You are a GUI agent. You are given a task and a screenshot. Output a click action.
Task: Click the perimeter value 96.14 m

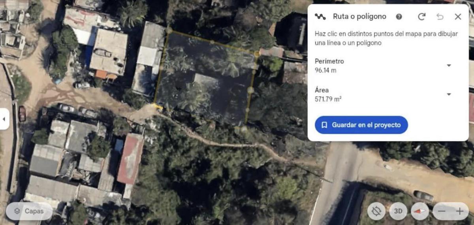tap(325, 70)
